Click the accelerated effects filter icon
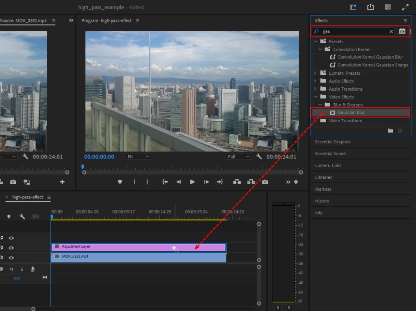 click(x=402, y=31)
